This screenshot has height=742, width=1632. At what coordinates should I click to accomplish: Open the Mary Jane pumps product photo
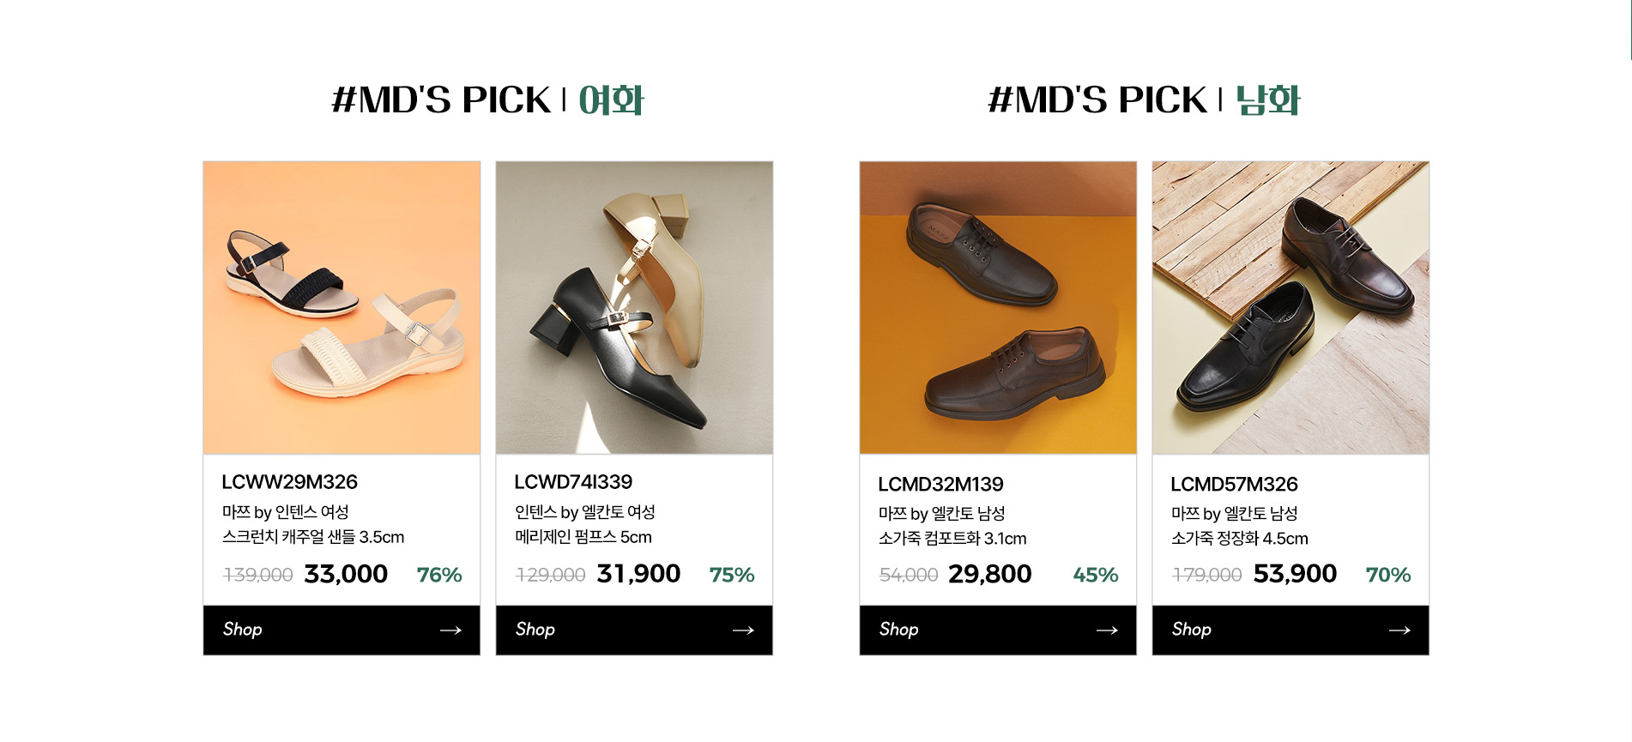pyautogui.click(x=634, y=307)
